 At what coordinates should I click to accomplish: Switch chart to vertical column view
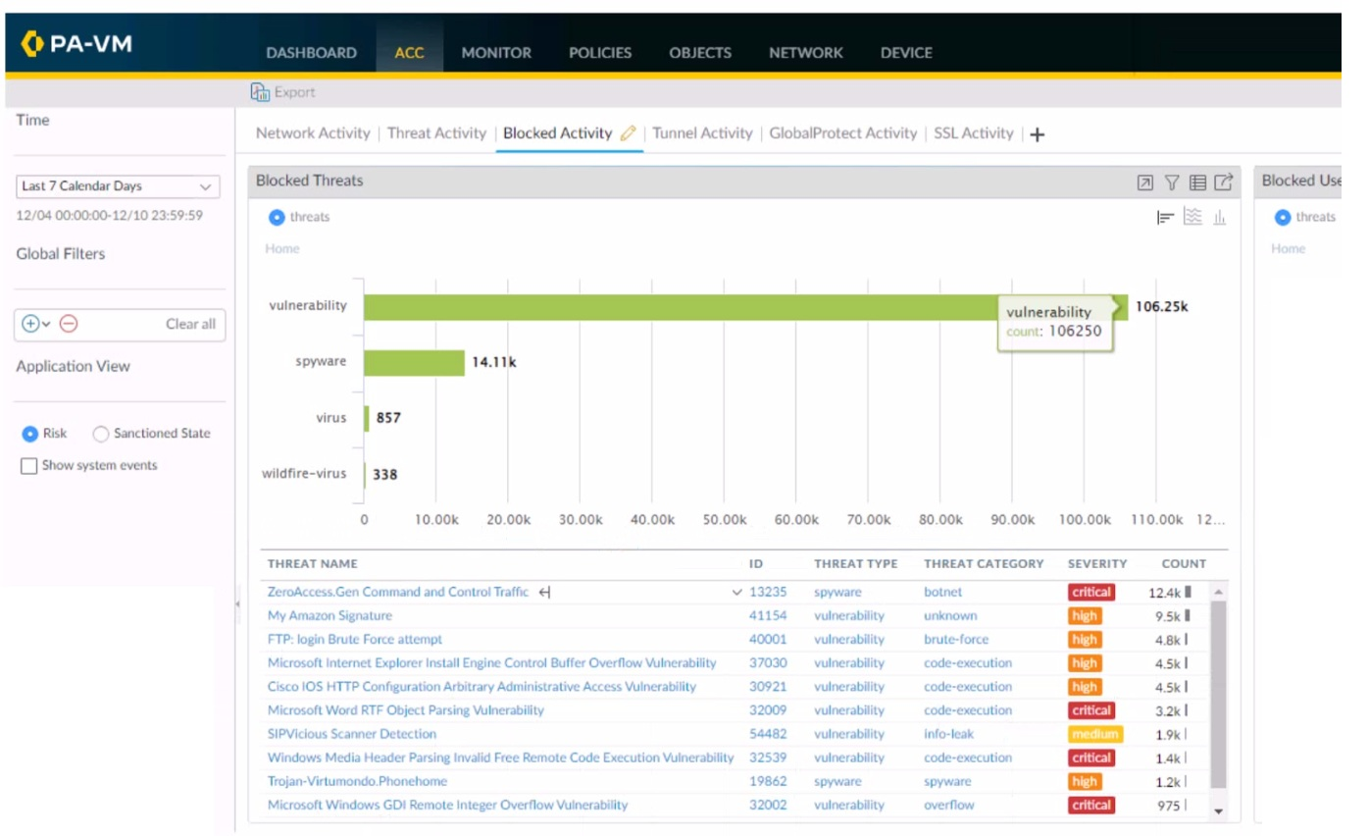point(1220,217)
